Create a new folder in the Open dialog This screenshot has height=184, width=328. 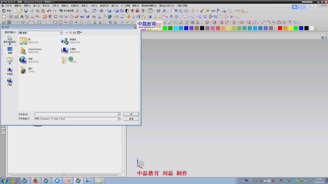click(75, 32)
